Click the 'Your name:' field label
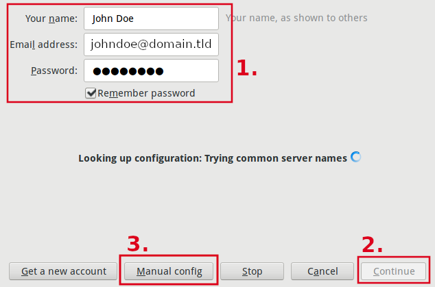This screenshot has height=287, width=435. click(x=51, y=18)
